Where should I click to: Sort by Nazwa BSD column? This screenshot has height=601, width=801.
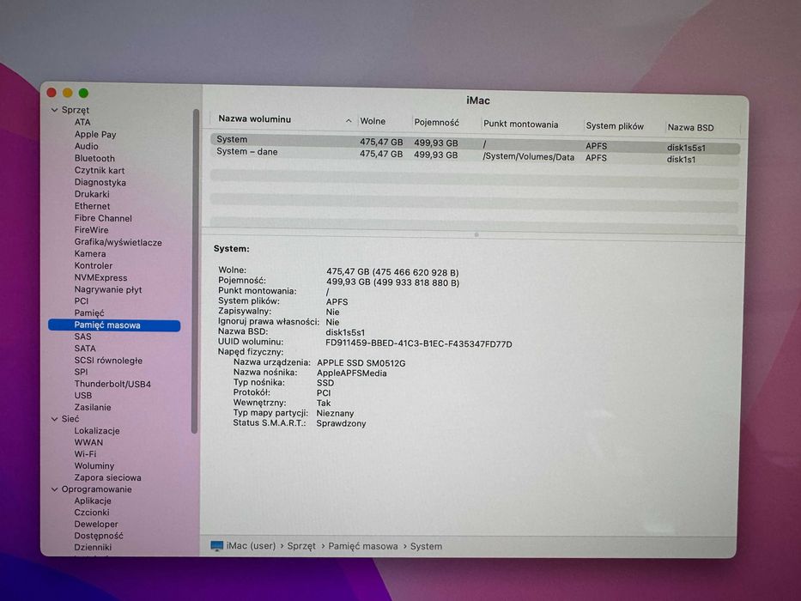pyautogui.click(x=690, y=128)
